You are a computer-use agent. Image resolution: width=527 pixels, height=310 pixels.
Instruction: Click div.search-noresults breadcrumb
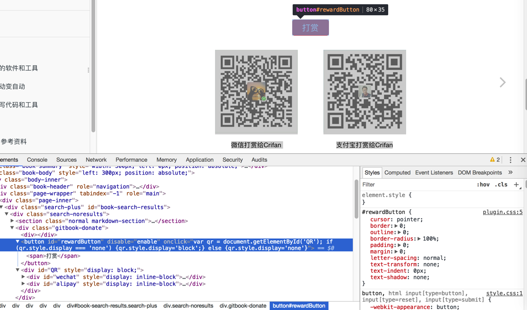click(188, 306)
